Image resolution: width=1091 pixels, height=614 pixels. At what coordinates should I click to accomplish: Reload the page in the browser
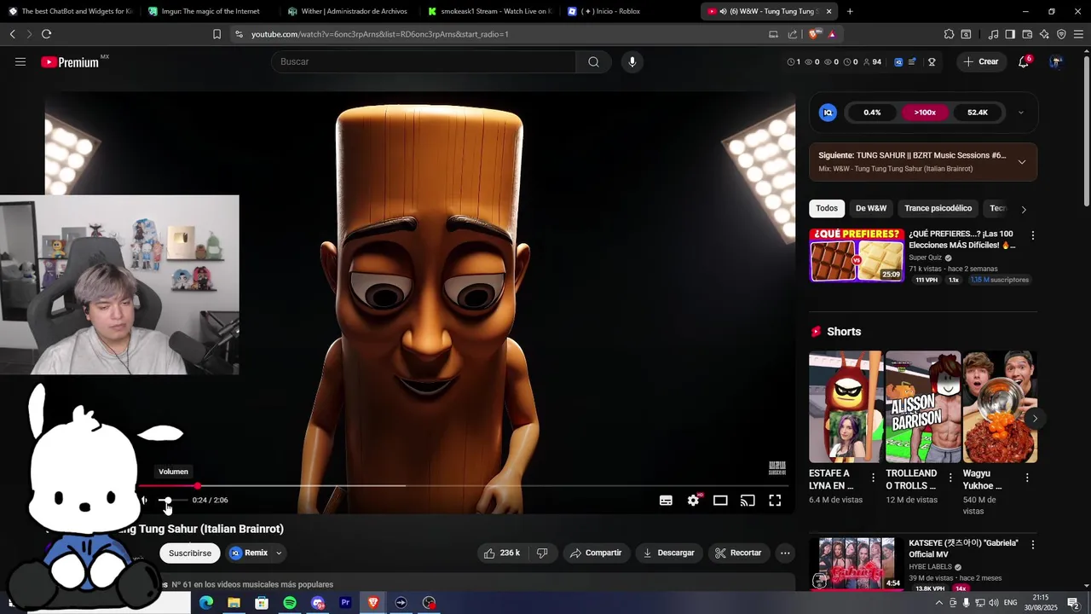tap(46, 34)
